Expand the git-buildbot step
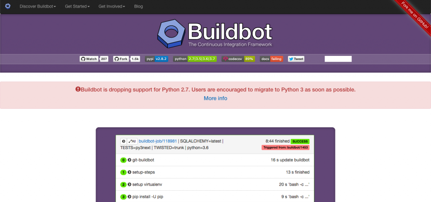This screenshot has width=431, height=202. pyautogui.click(x=130, y=160)
